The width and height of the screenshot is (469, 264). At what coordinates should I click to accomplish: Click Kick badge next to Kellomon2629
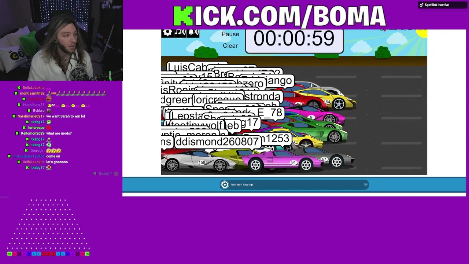pos(17,133)
